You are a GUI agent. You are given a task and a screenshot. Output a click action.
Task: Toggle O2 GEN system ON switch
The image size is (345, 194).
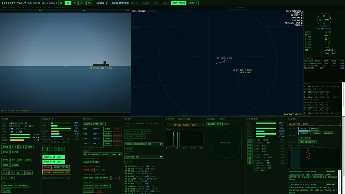point(250,140)
